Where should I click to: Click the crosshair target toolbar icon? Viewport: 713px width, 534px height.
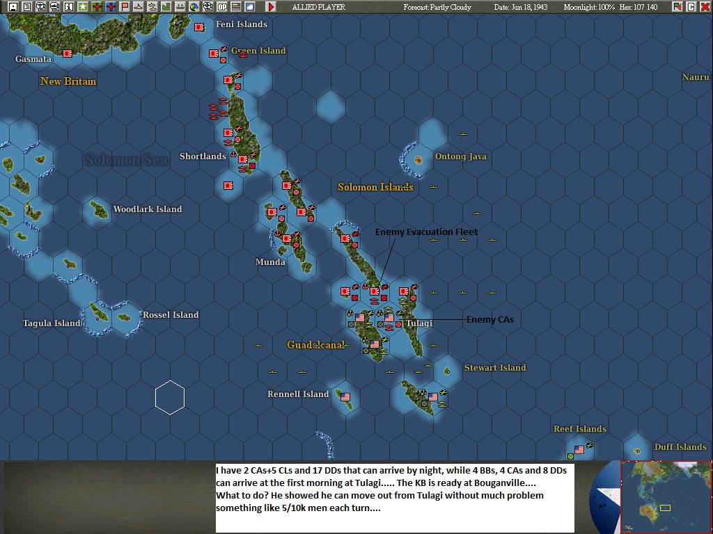pyautogui.click(x=207, y=6)
